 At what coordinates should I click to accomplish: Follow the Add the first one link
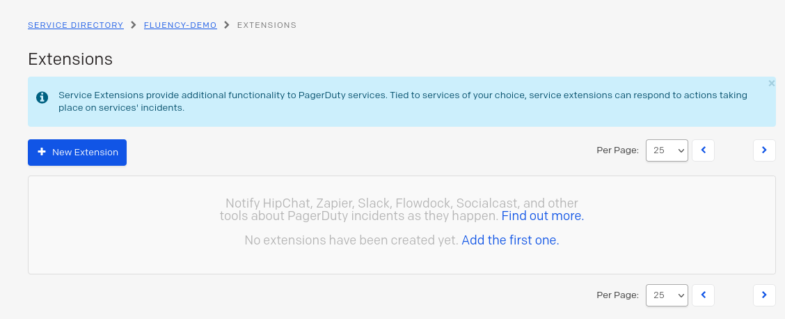pyautogui.click(x=510, y=240)
